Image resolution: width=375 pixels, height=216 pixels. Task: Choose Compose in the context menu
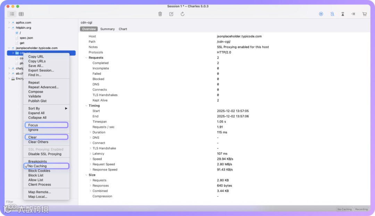click(x=47, y=92)
